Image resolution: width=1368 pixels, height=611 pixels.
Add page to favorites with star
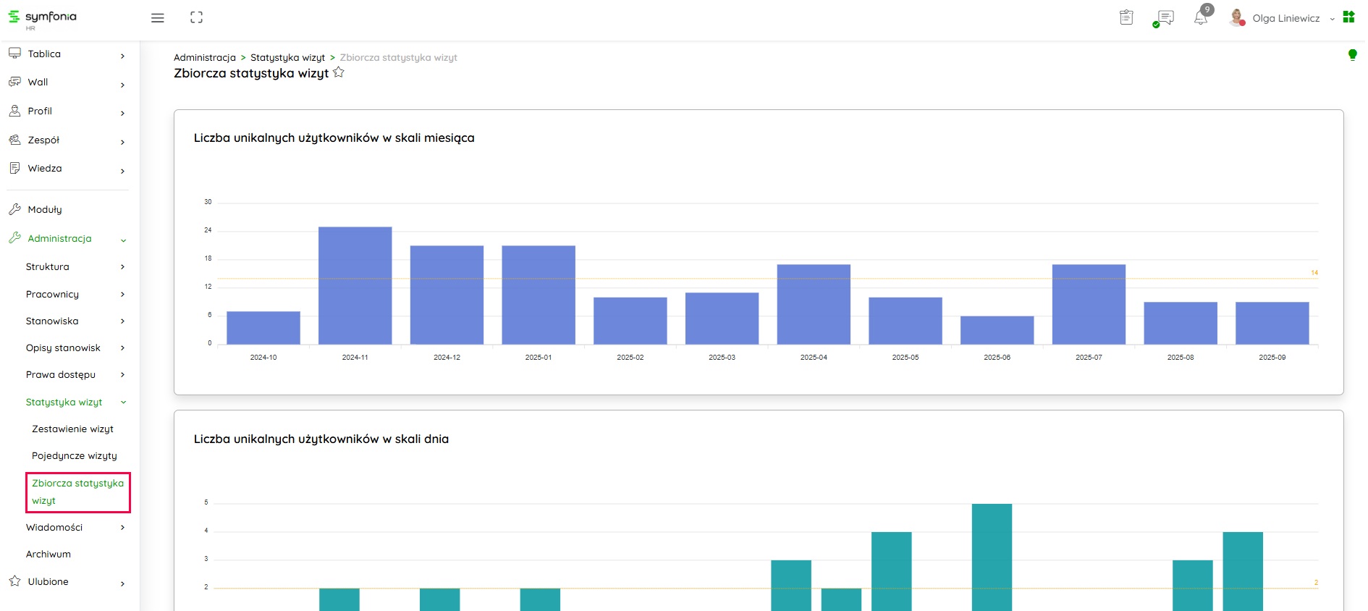pos(339,73)
